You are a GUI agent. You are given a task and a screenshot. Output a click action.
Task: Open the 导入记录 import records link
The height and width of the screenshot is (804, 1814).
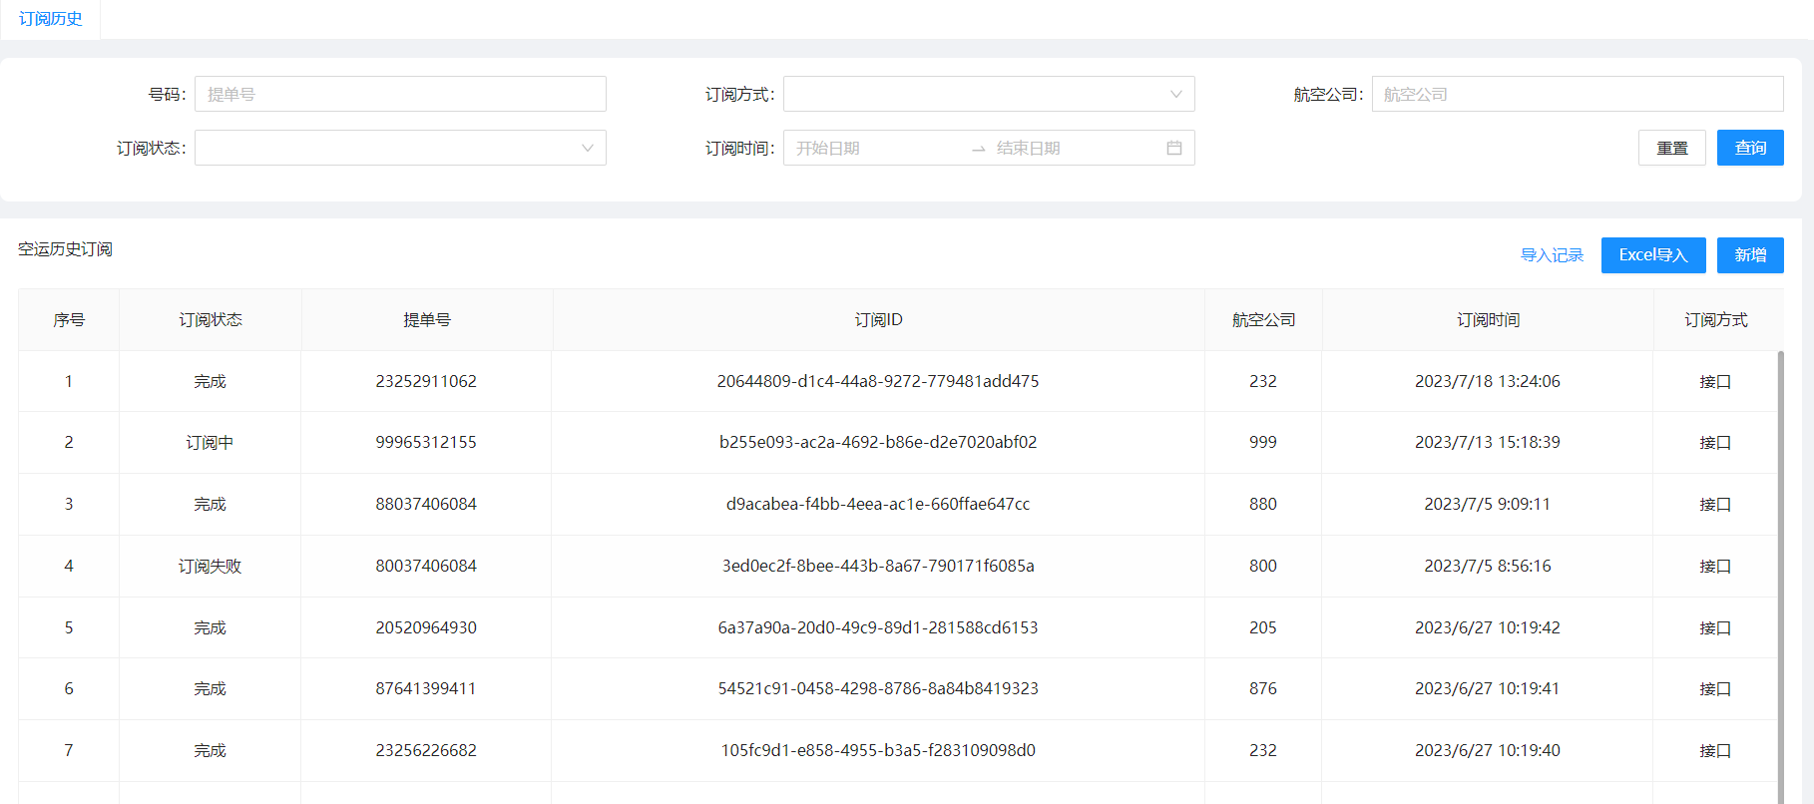click(1552, 255)
